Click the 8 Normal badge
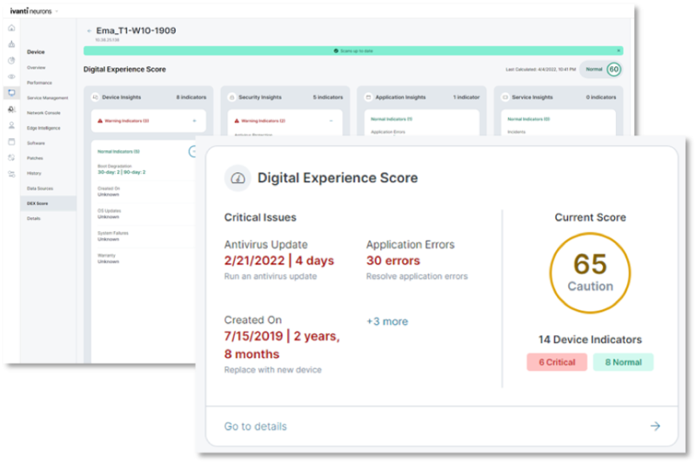The width and height of the screenshot is (696, 462). point(623,362)
